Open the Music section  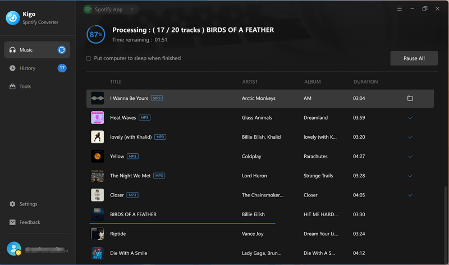tap(37, 50)
